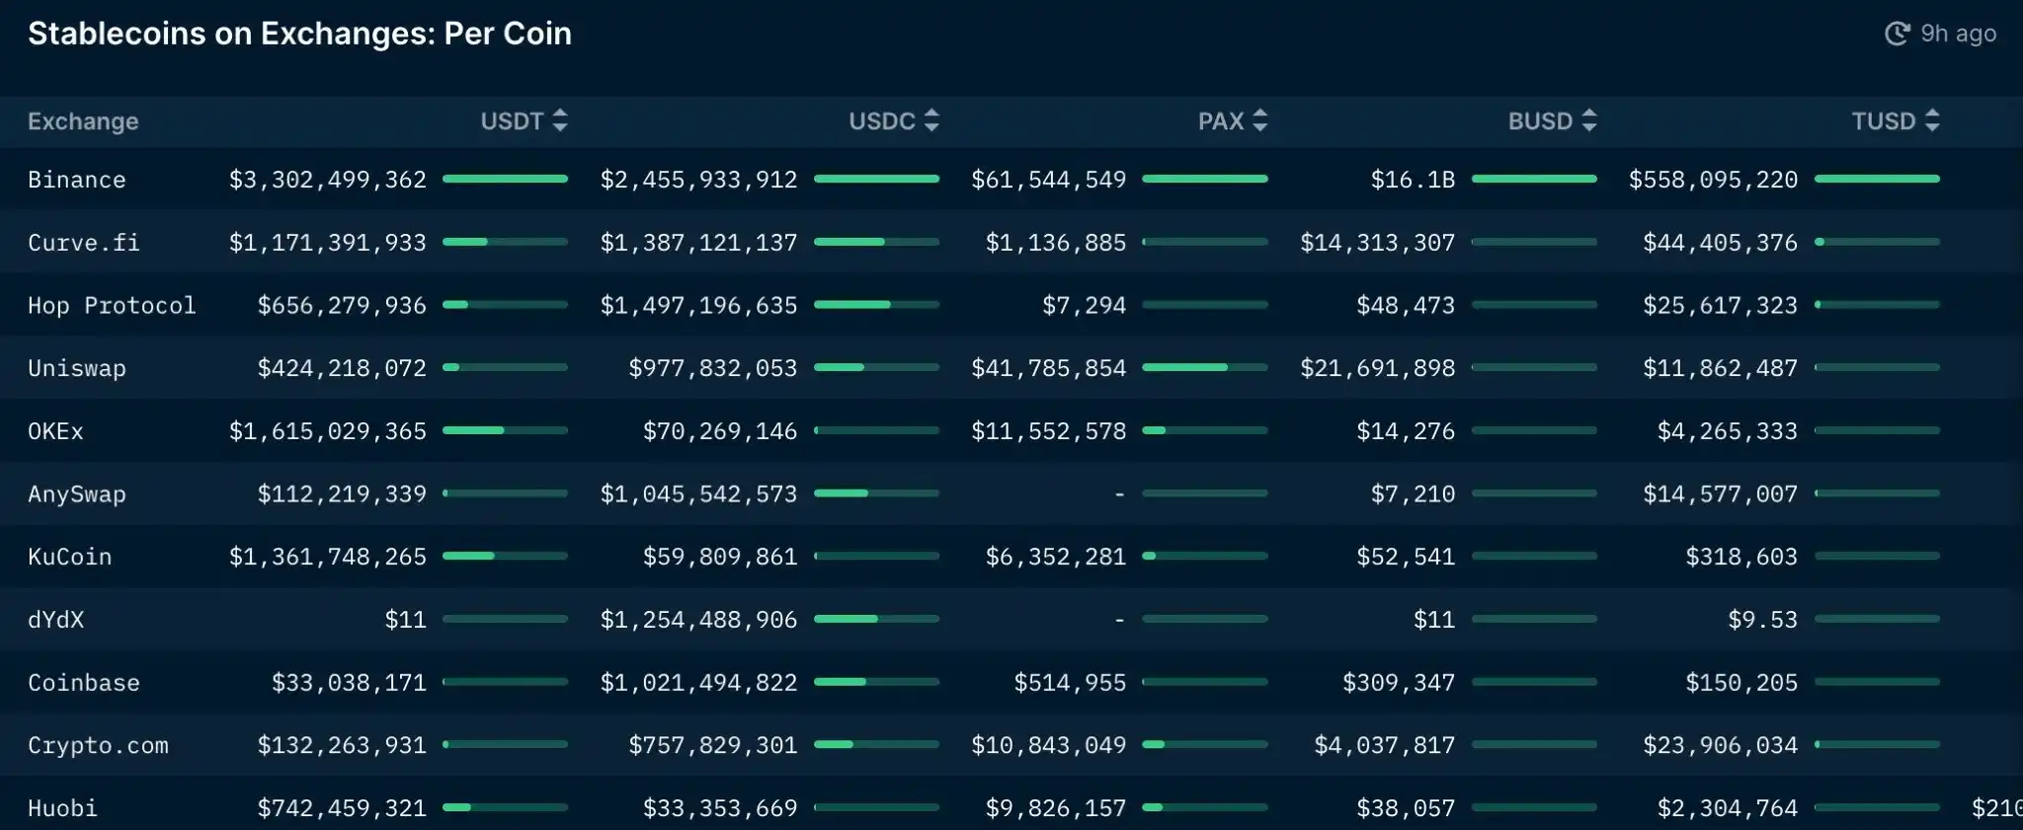Select the Huobi exchange row
This screenshot has width=2023, height=830.
pos(1011,806)
